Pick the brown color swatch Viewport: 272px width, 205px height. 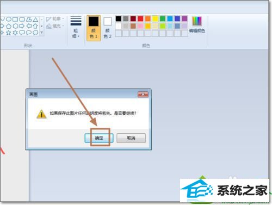tap(133, 26)
